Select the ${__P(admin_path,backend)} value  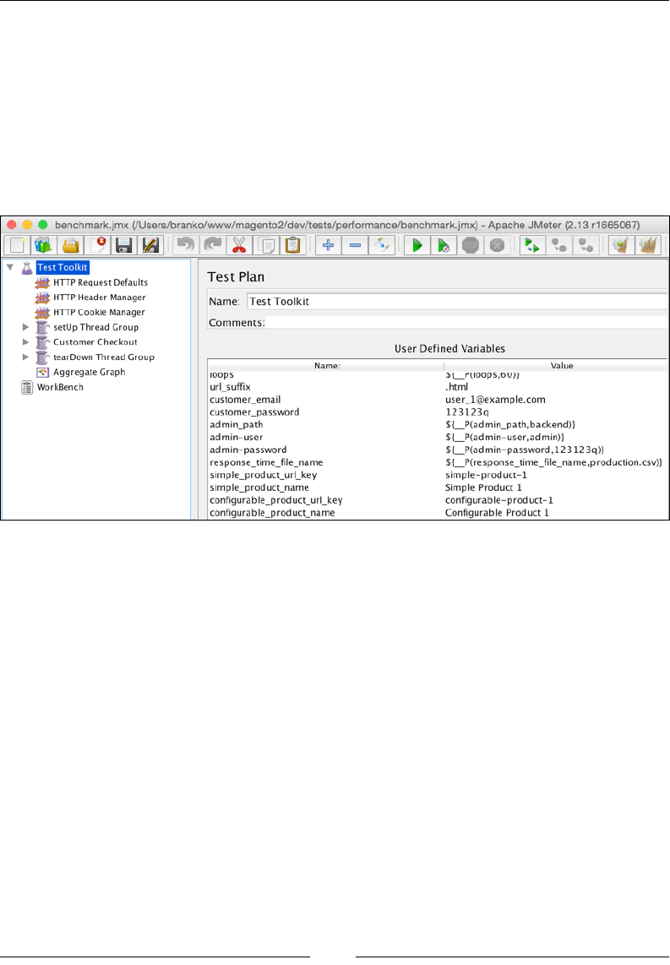510,425
